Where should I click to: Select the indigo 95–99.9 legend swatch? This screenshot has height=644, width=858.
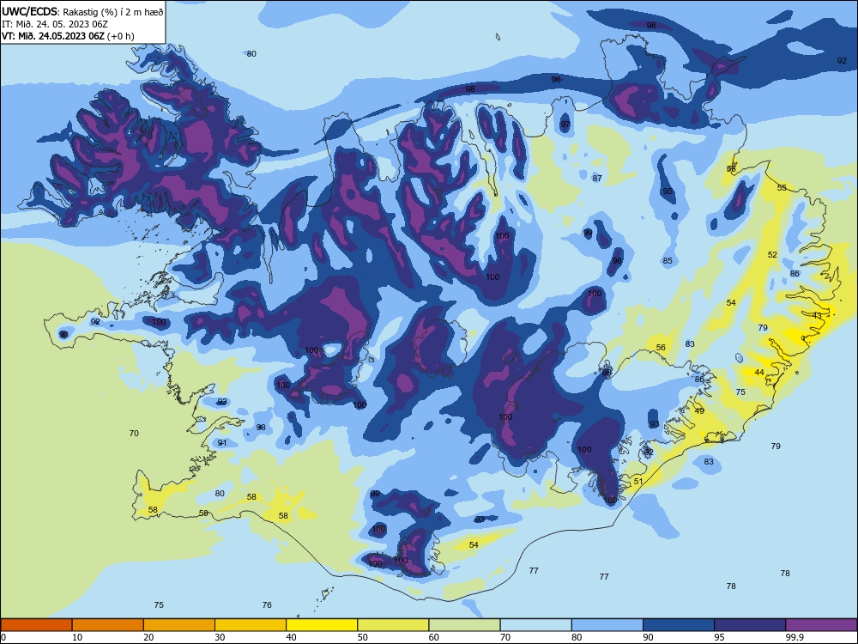750,625
